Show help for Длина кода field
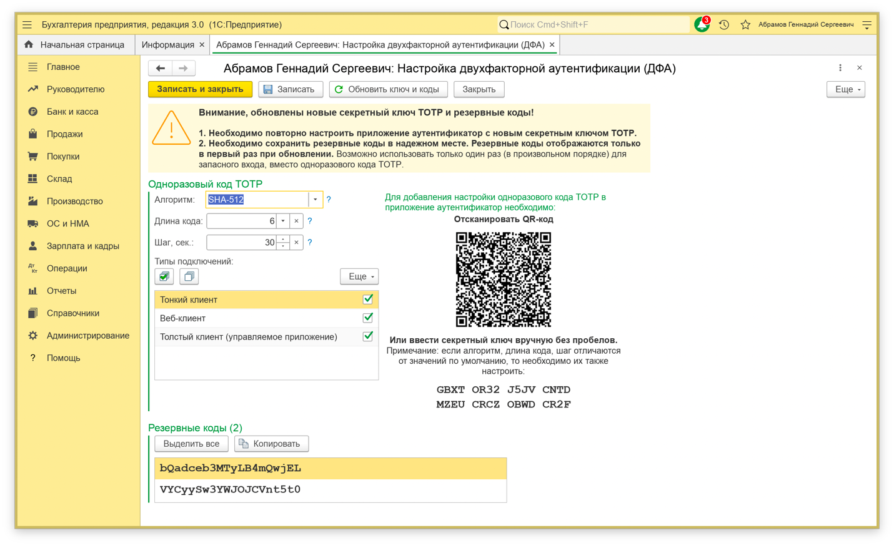The image size is (894, 546). coord(310,221)
